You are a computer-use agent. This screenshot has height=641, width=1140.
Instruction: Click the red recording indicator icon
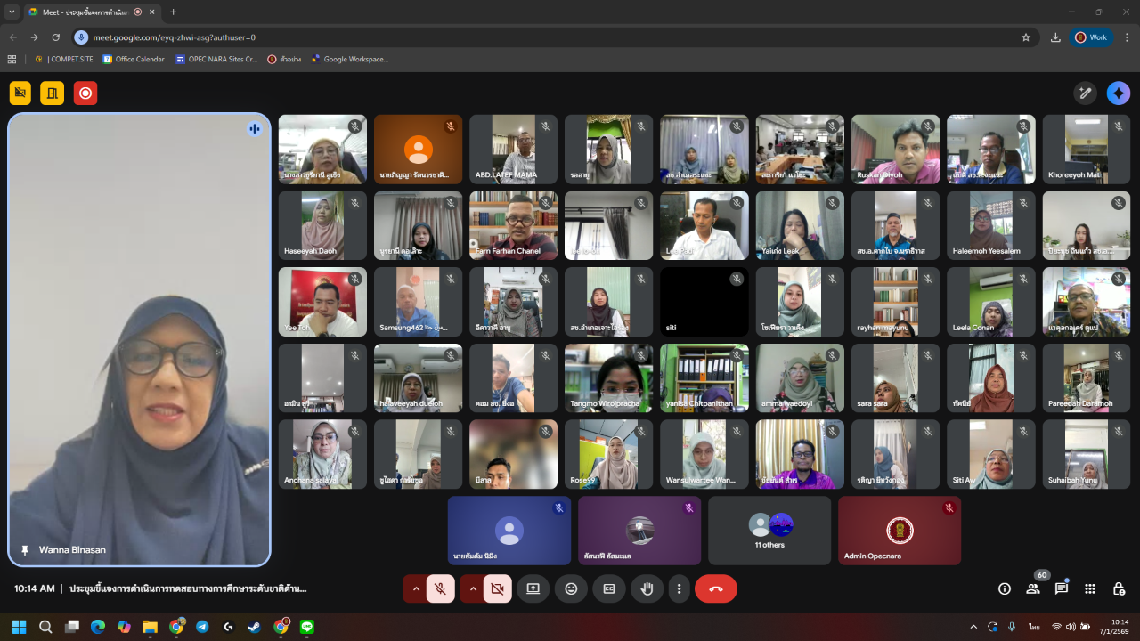tap(85, 93)
